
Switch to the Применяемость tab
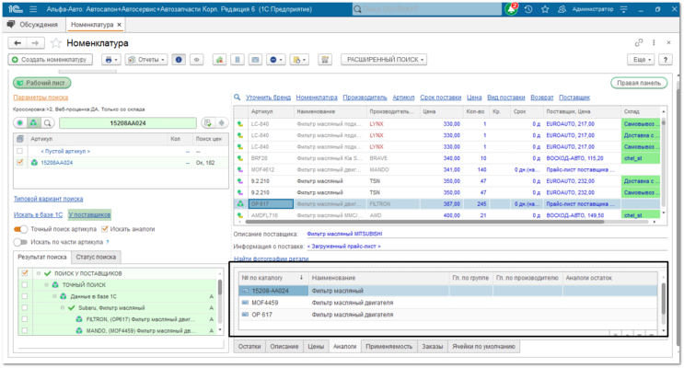point(388,347)
